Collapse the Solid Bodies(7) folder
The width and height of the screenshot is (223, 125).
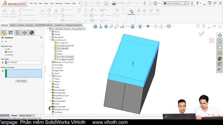(x=50, y=40)
